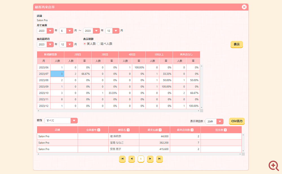Click the 382,200 total payment cell
The image size is (282, 174).
[155, 143]
